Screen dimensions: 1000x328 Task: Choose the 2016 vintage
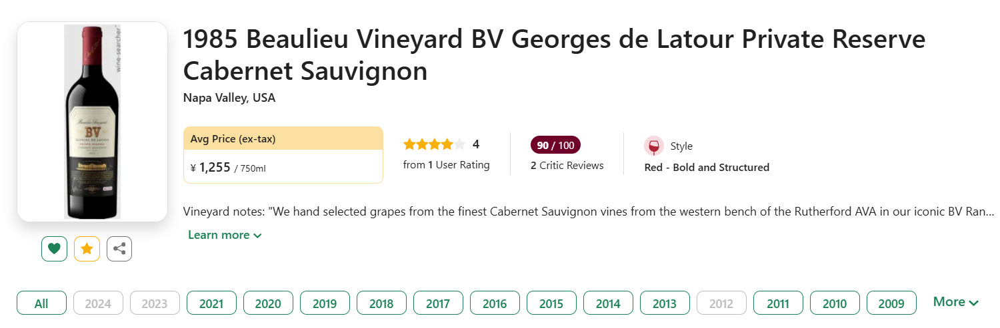495,303
